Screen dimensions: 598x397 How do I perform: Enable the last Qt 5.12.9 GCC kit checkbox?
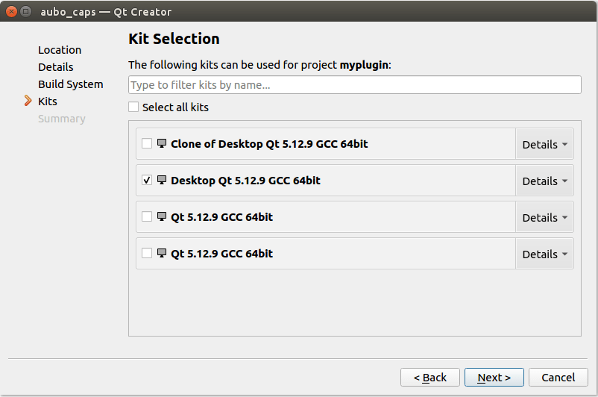tap(147, 253)
